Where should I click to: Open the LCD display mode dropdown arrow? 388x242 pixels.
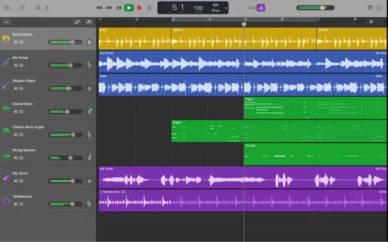[226, 8]
